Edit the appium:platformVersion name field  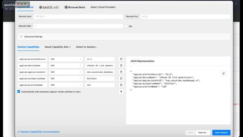pos(32,59)
